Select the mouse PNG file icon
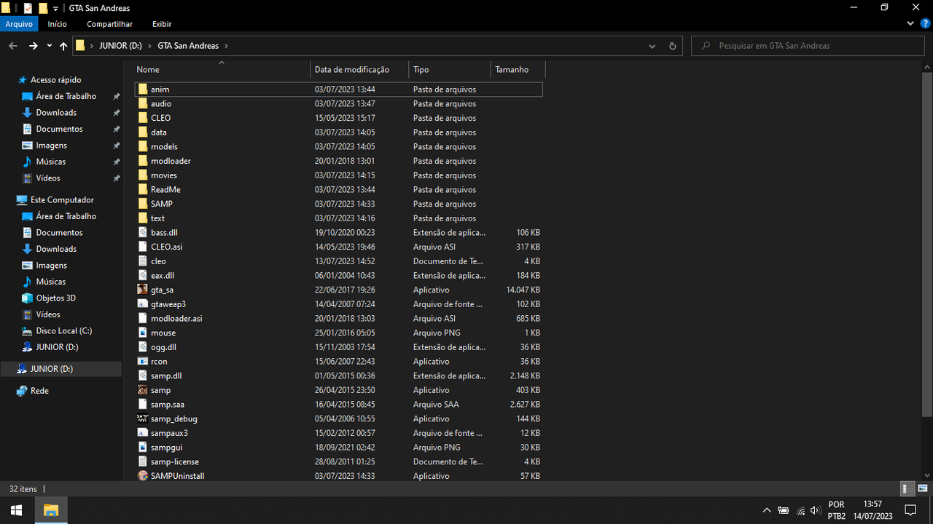 coord(143,333)
